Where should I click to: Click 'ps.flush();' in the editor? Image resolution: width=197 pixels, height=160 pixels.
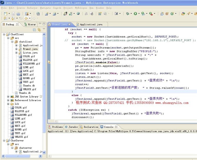click(84, 70)
